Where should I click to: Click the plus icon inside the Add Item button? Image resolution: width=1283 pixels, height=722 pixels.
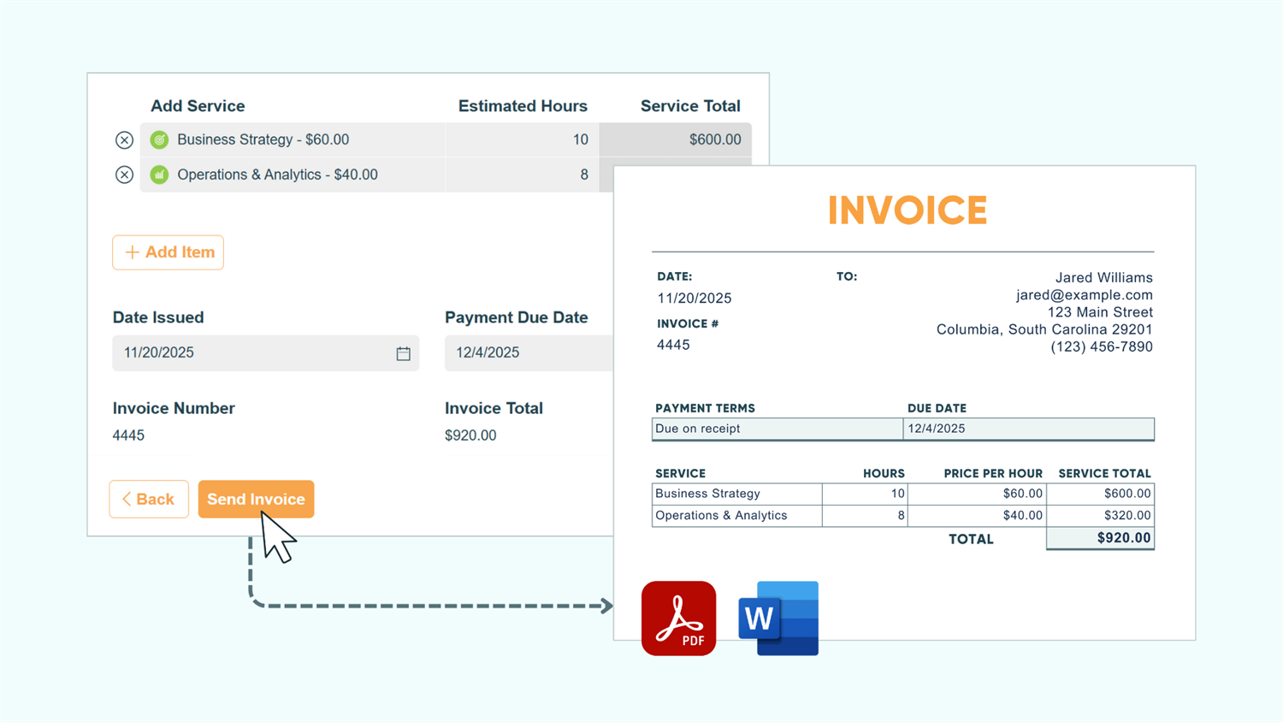pyautogui.click(x=132, y=252)
